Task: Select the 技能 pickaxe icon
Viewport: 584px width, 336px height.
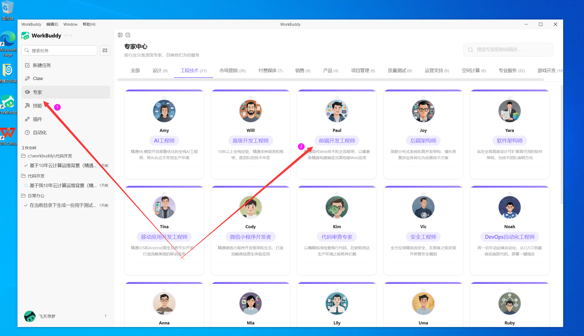Action: 27,105
